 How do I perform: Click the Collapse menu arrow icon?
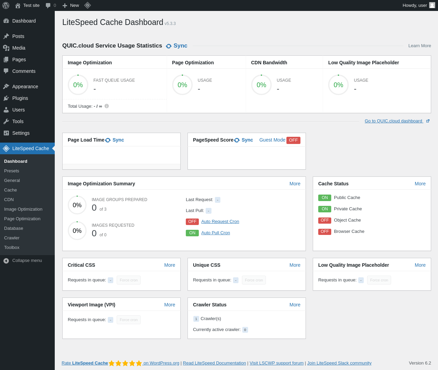(x=6, y=261)
